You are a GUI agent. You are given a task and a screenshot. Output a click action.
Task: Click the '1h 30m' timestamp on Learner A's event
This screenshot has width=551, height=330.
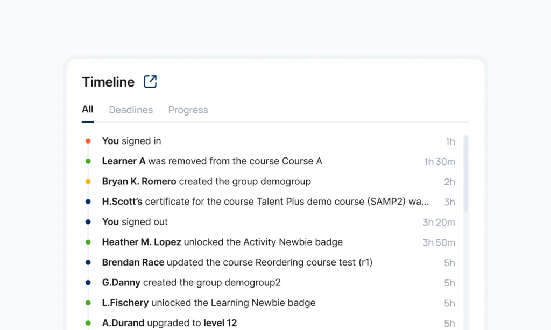pos(439,161)
